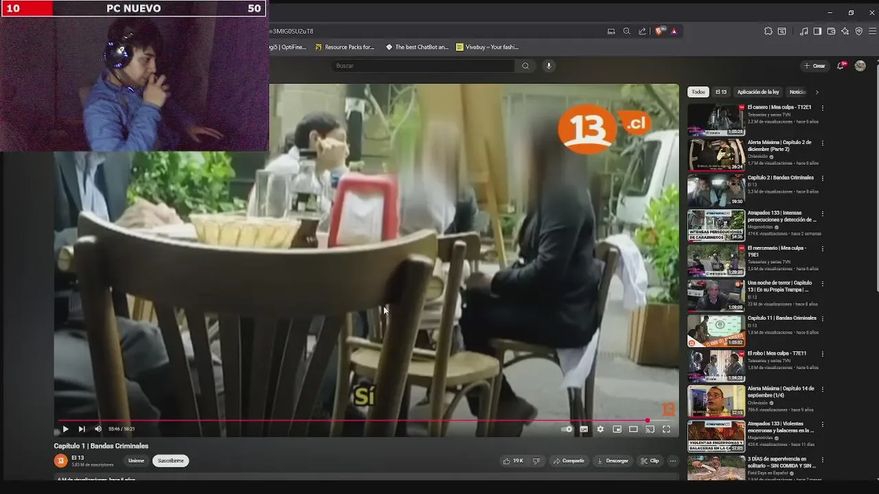Dislike the video with thumbs down
879x494 pixels.
click(x=536, y=461)
